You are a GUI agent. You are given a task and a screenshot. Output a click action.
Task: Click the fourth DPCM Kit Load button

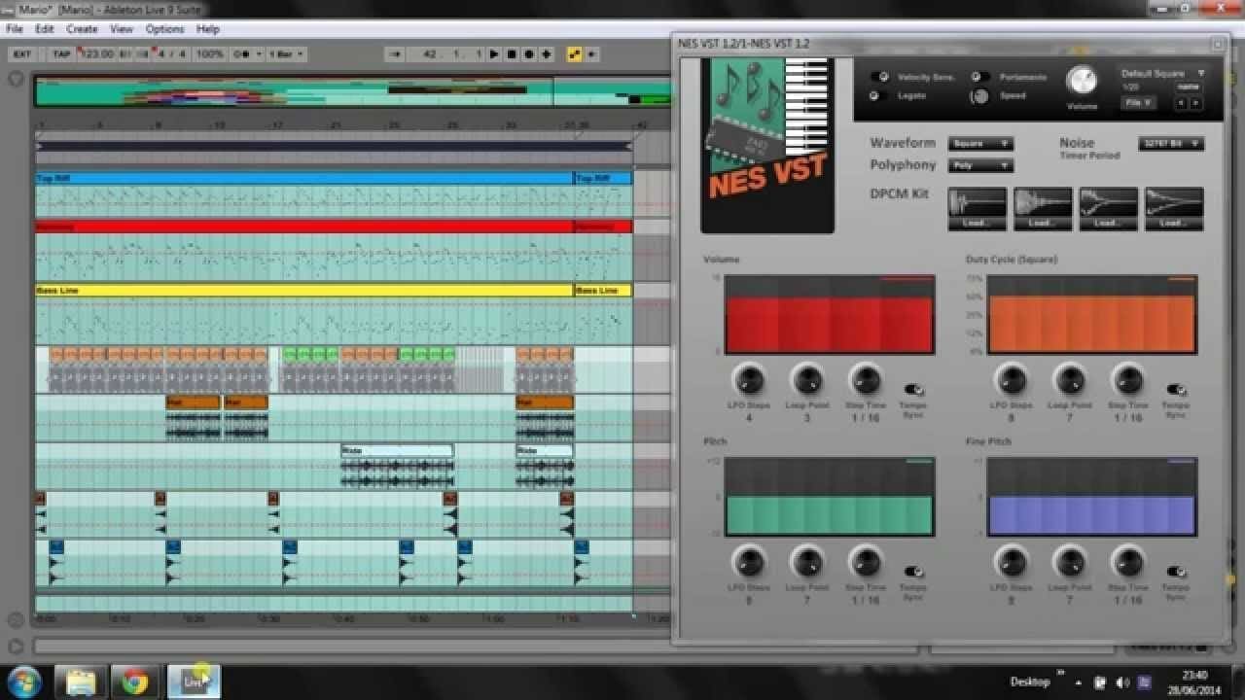tap(1174, 223)
